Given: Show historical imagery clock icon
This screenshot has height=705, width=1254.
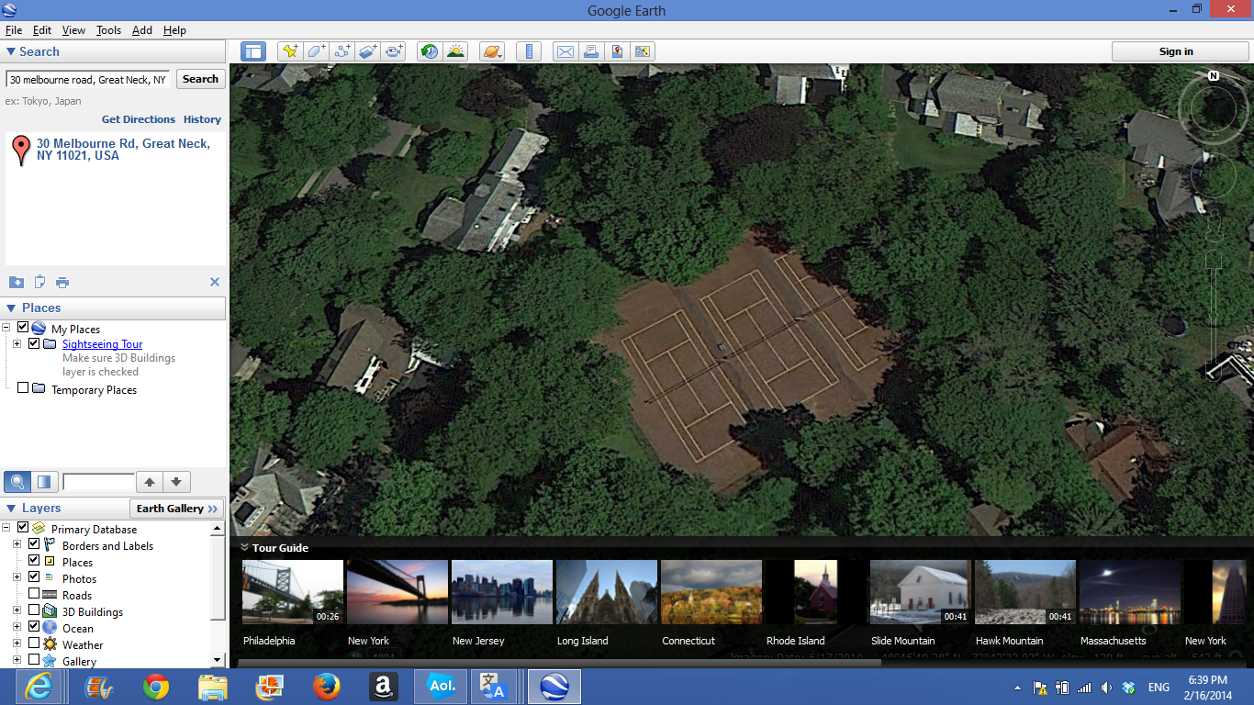Looking at the screenshot, I should tap(429, 51).
